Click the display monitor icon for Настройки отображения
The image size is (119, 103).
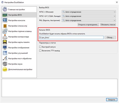[5, 48]
